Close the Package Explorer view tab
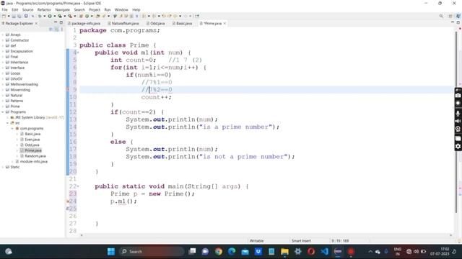 tap(36, 23)
